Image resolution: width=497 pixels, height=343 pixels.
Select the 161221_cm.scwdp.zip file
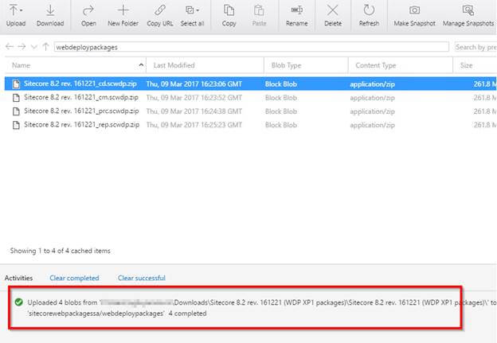pos(81,97)
